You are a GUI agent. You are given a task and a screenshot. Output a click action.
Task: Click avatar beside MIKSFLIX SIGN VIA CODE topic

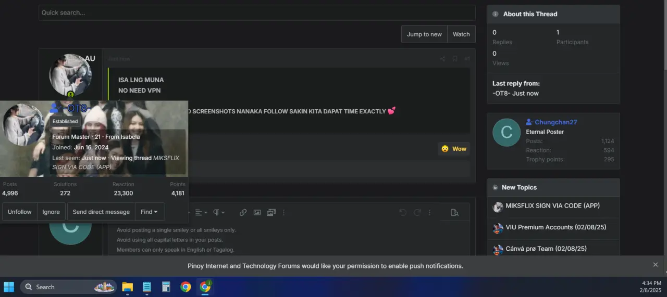tap(498, 207)
